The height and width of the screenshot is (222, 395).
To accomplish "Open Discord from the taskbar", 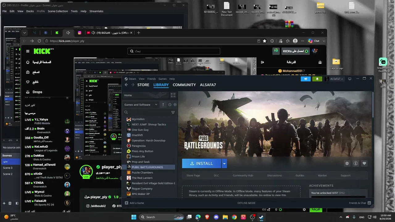I will pos(216,217).
